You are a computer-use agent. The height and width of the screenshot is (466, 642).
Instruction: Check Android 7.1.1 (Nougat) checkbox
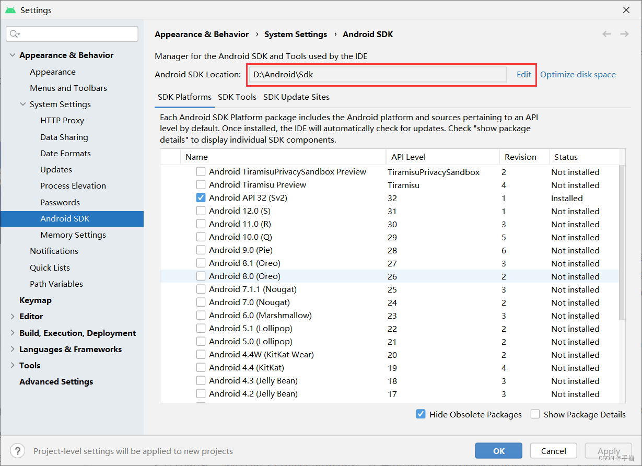pos(201,289)
